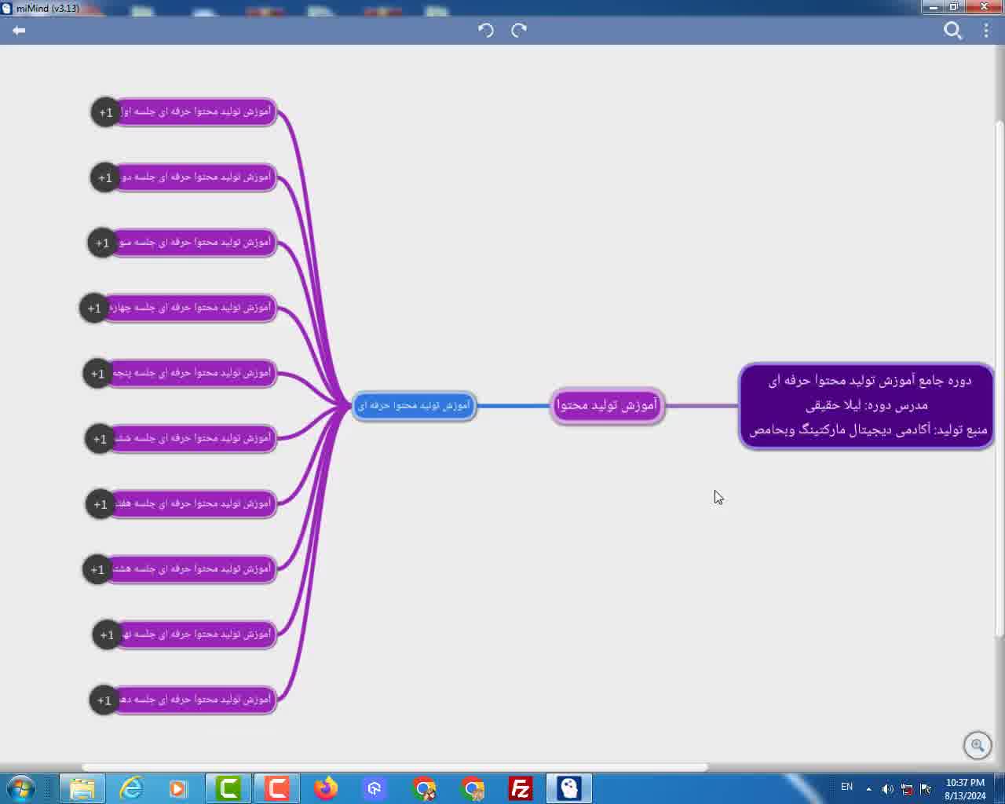Open FileZilla from the taskbar
This screenshot has width=1005, height=804.
521,788
